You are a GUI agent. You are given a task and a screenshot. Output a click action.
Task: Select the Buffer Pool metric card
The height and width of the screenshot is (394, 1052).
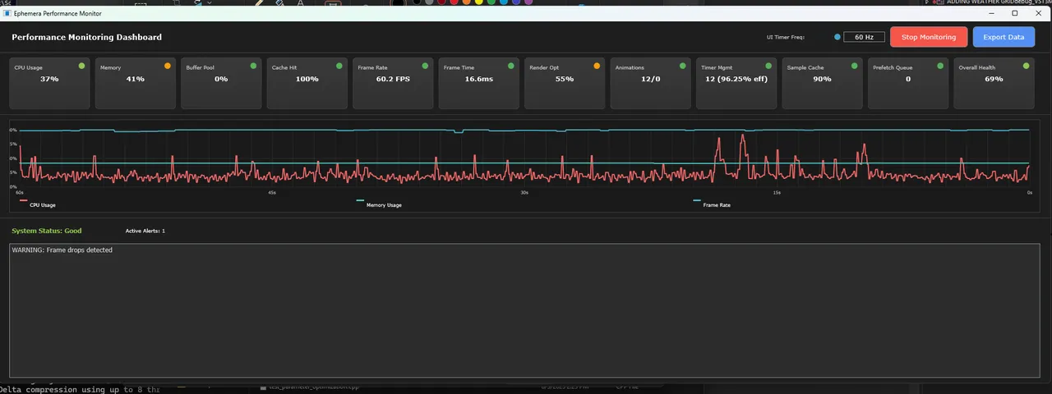[221, 83]
